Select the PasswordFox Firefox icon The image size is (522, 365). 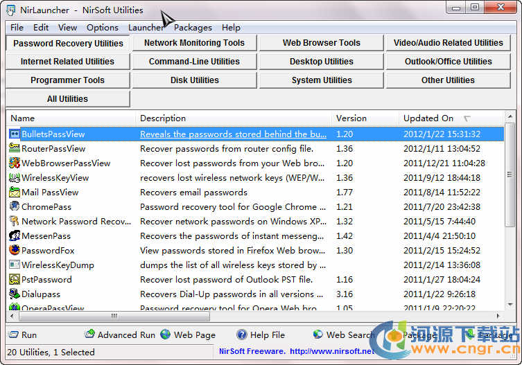point(15,250)
